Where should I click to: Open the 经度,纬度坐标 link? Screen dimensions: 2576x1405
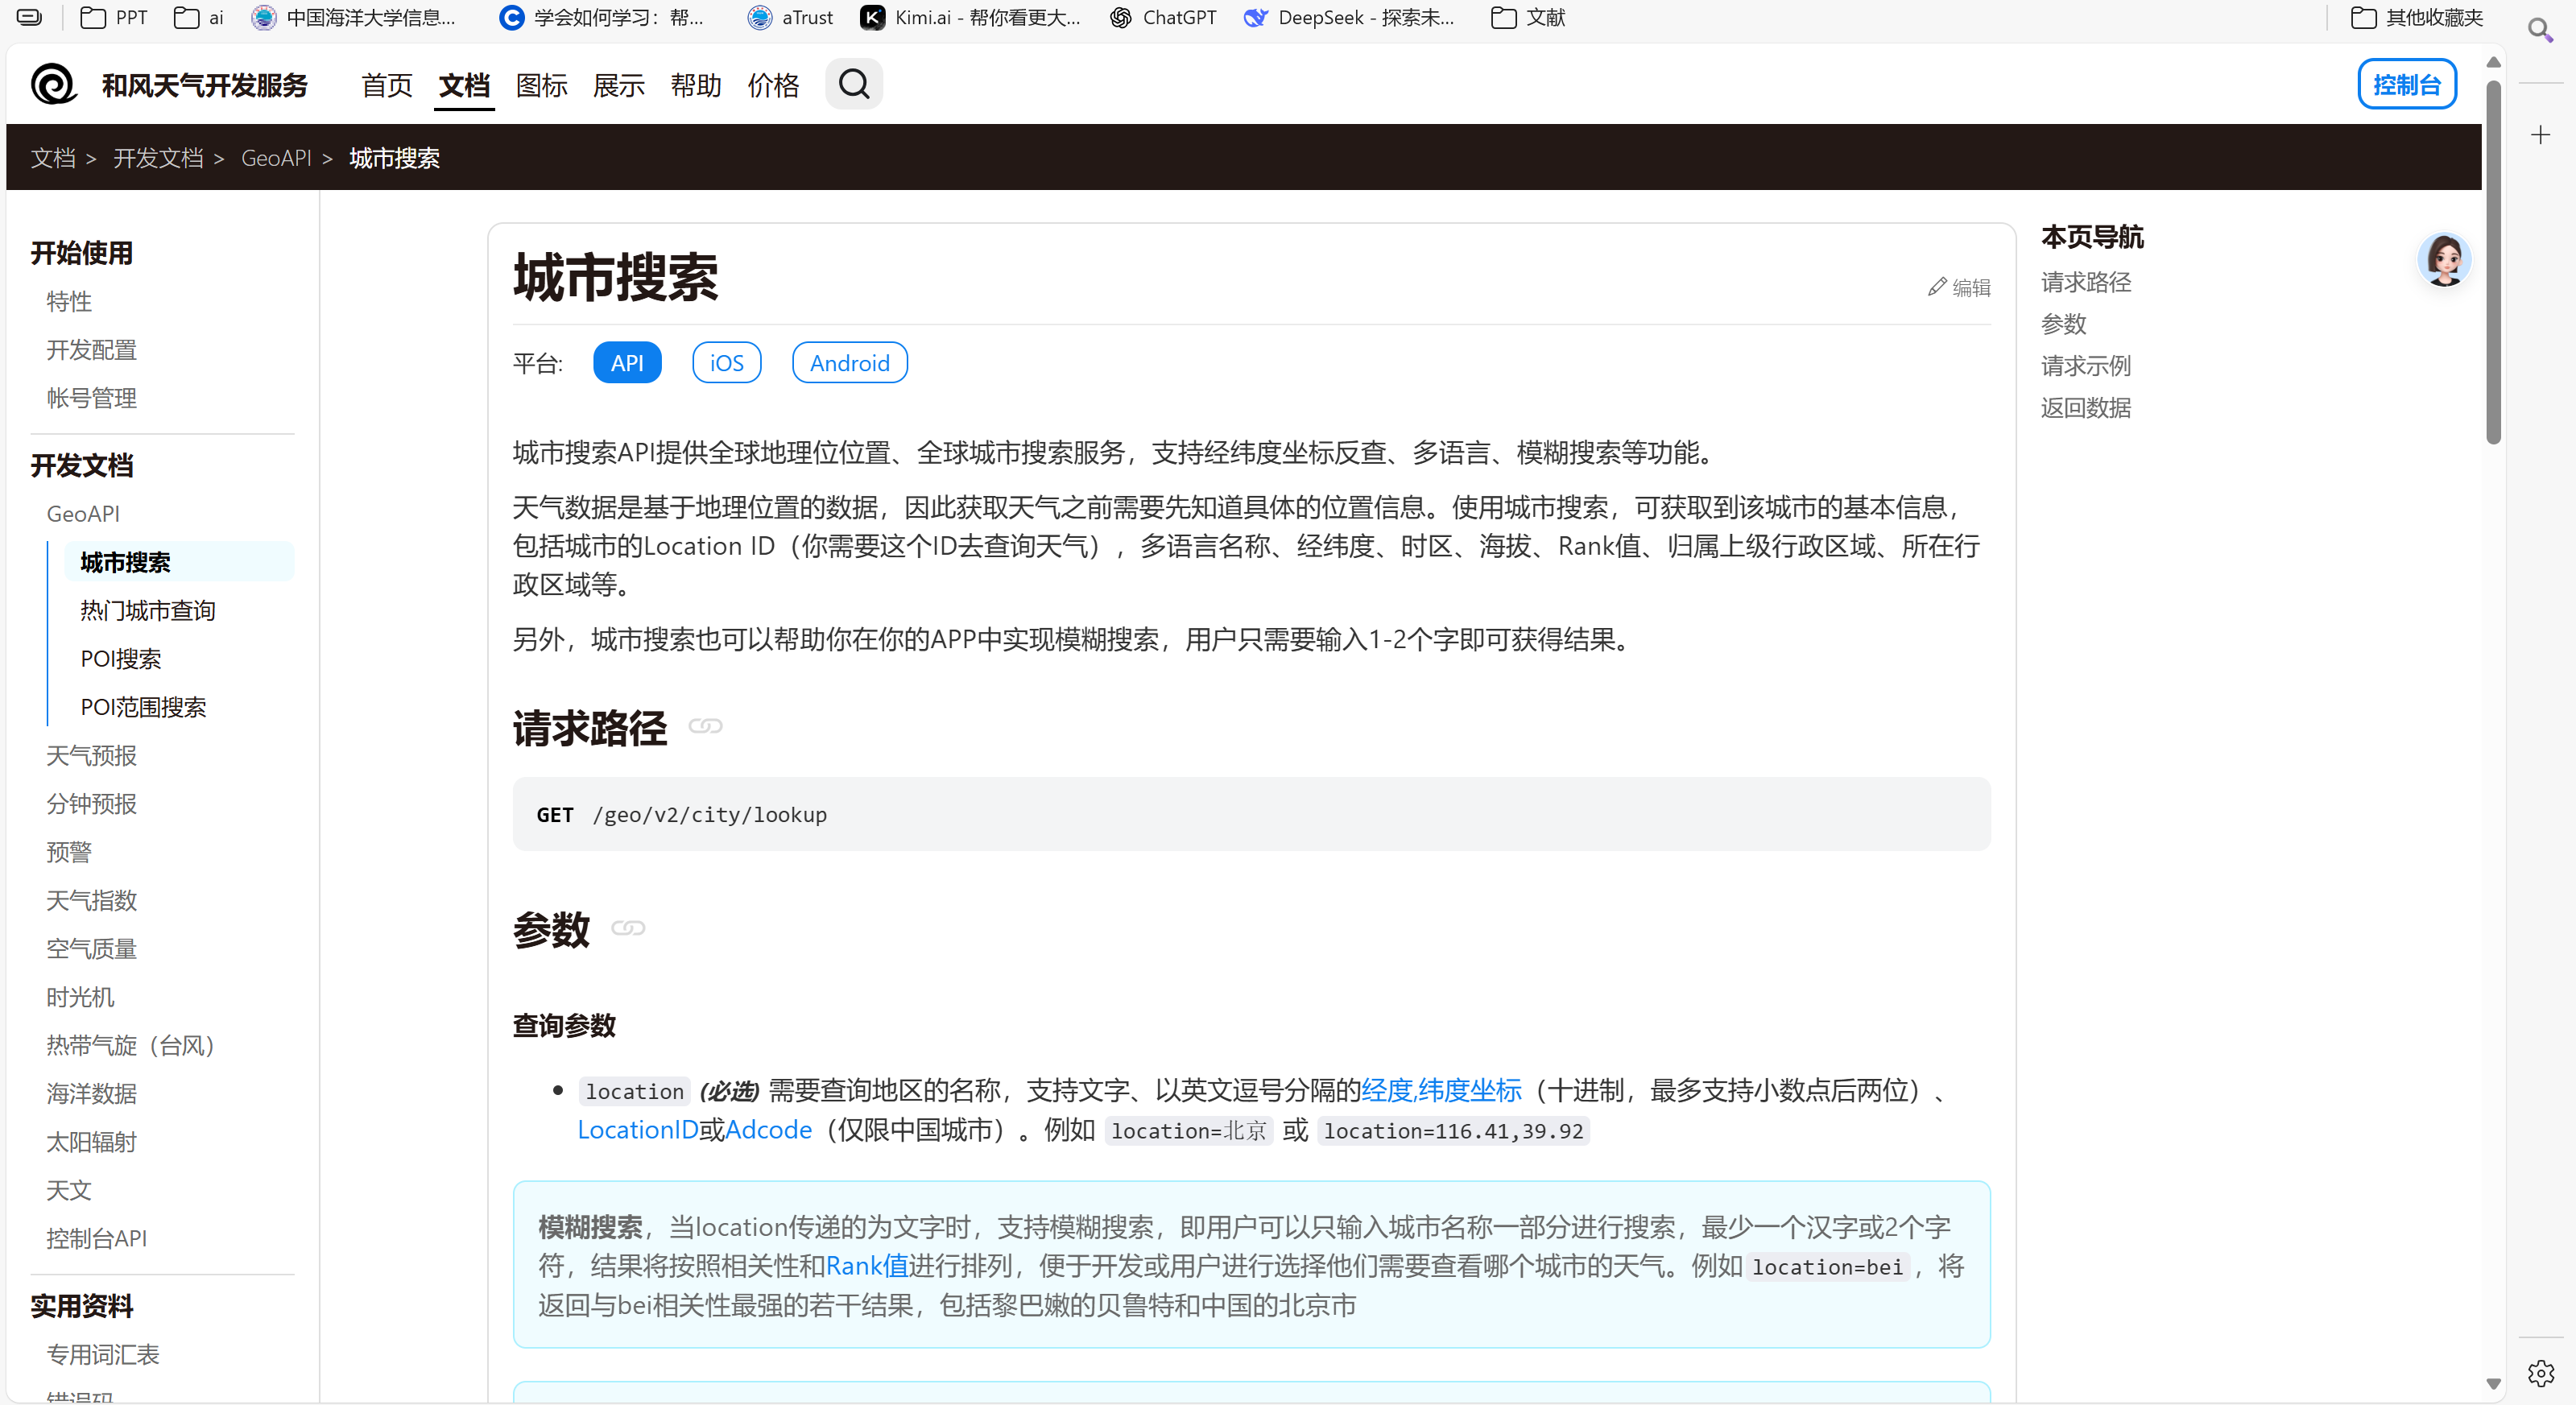point(1441,1091)
